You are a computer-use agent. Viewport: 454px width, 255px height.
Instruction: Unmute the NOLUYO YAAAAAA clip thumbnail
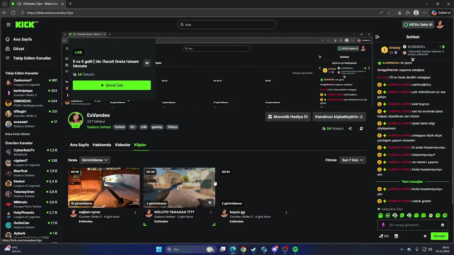[210, 203]
